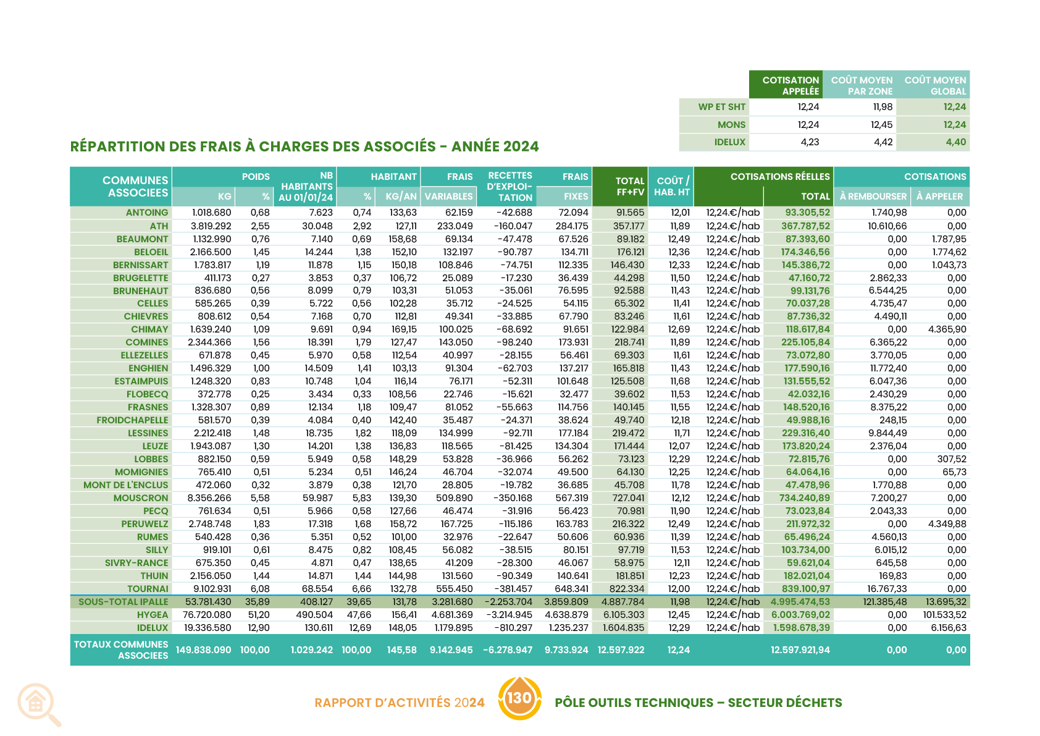1040x736 pixels.
Task: Click the RAPPORT D'ACTIVITÉS 2024 footer text
Action: 399,703
